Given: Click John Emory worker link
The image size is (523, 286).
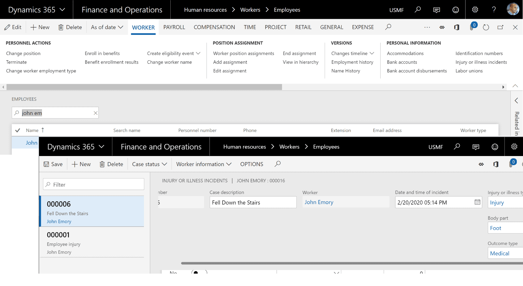Looking at the screenshot, I should [319, 202].
